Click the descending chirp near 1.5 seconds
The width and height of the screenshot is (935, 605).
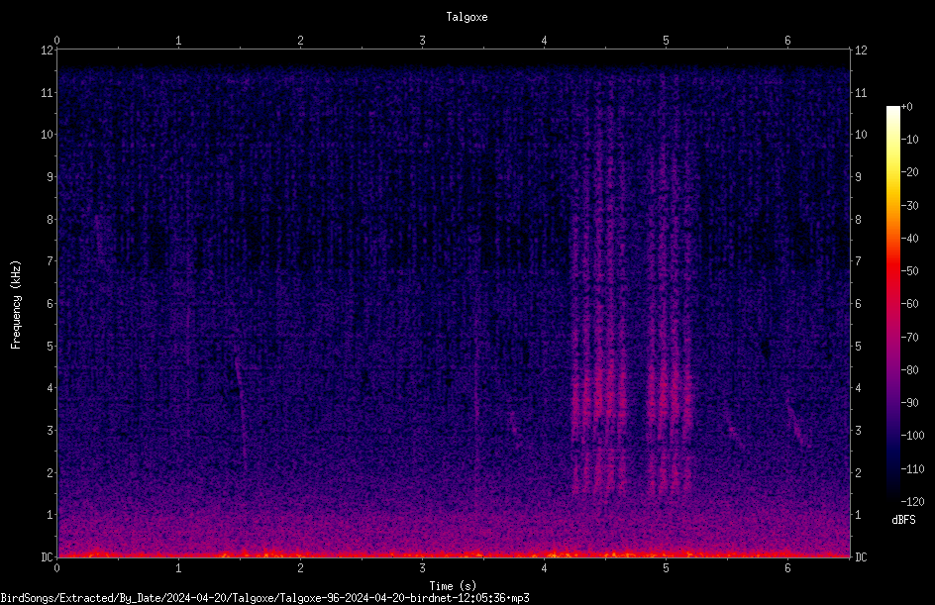click(x=241, y=411)
